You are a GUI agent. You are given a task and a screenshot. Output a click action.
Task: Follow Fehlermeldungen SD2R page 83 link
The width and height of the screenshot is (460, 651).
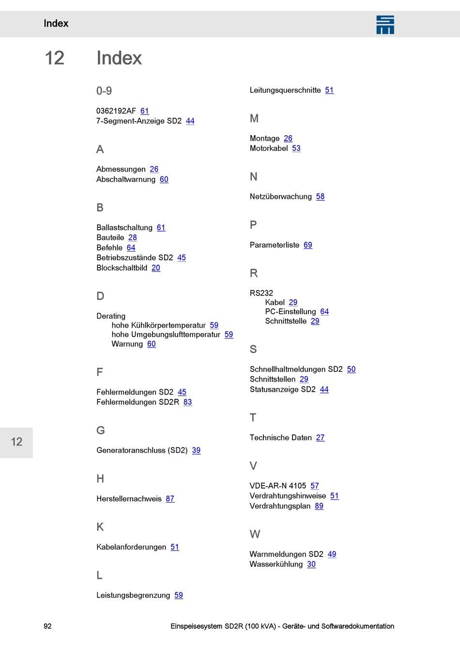(188, 402)
